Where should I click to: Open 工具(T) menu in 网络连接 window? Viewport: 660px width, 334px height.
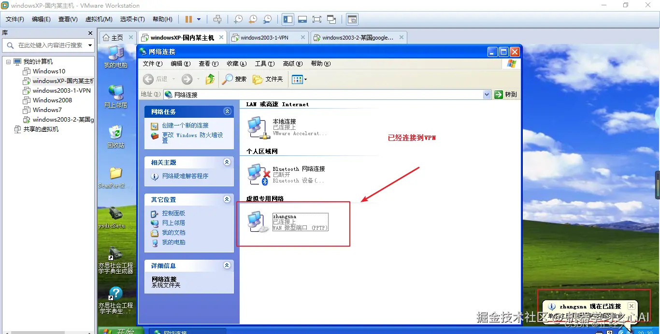tap(265, 64)
